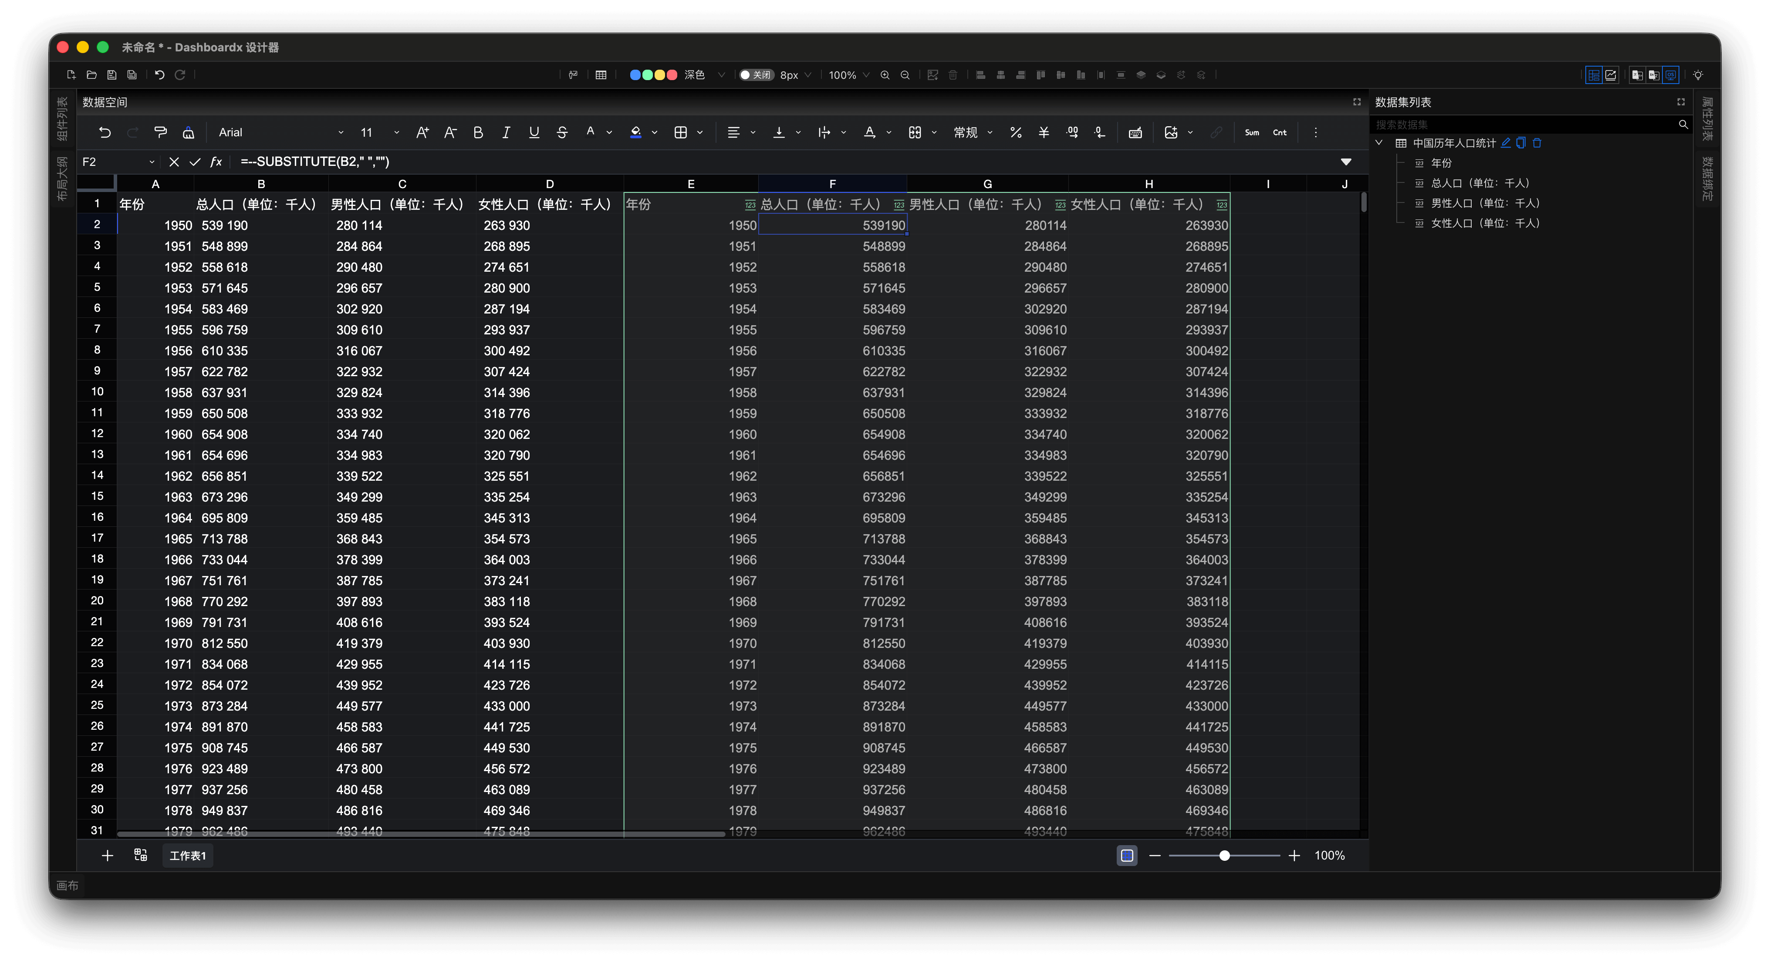The width and height of the screenshot is (1770, 964).
Task: Click the lightbulb icon in top toolbar
Action: tap(1698, 75)
